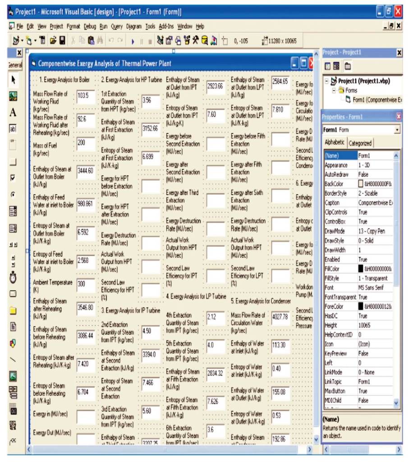The image size is (409, 462).
Task: Choose the Timer control in the toolbox
Action: tap(13, 278)
